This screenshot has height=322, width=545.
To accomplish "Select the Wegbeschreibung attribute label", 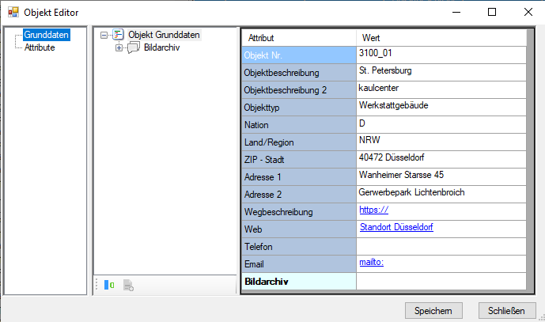I will point(299,211).
